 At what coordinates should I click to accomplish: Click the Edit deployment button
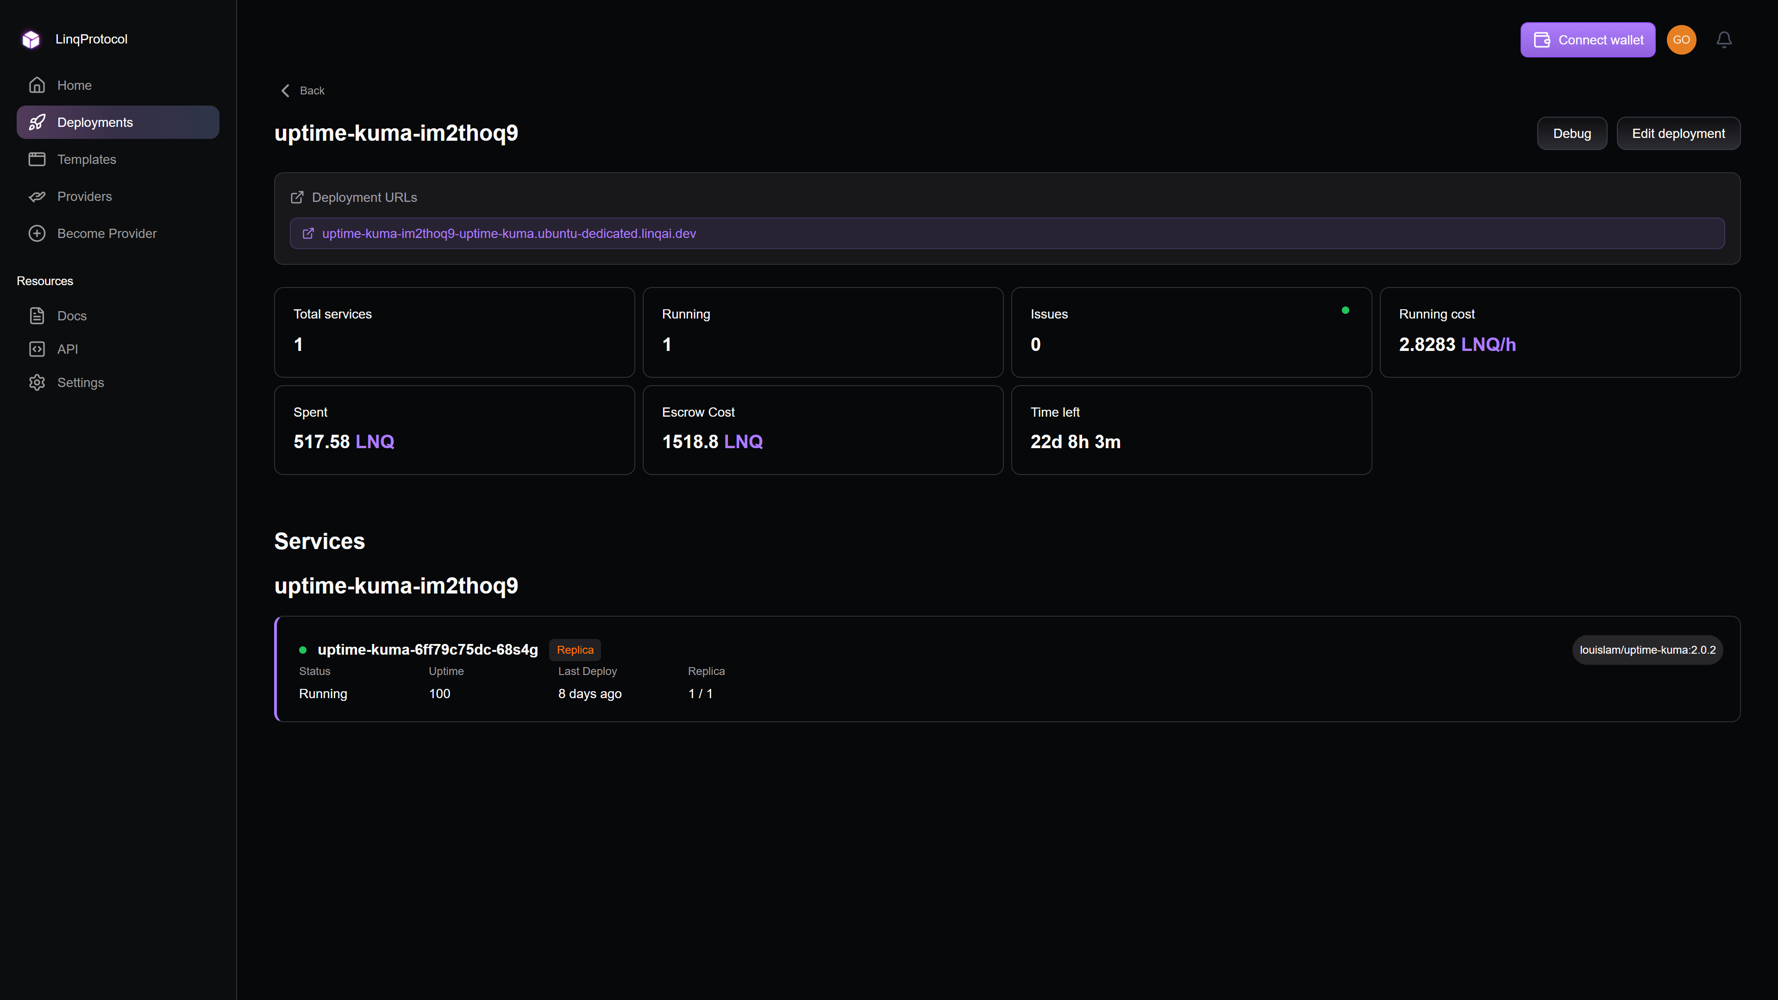click(x=1678, y=132)
